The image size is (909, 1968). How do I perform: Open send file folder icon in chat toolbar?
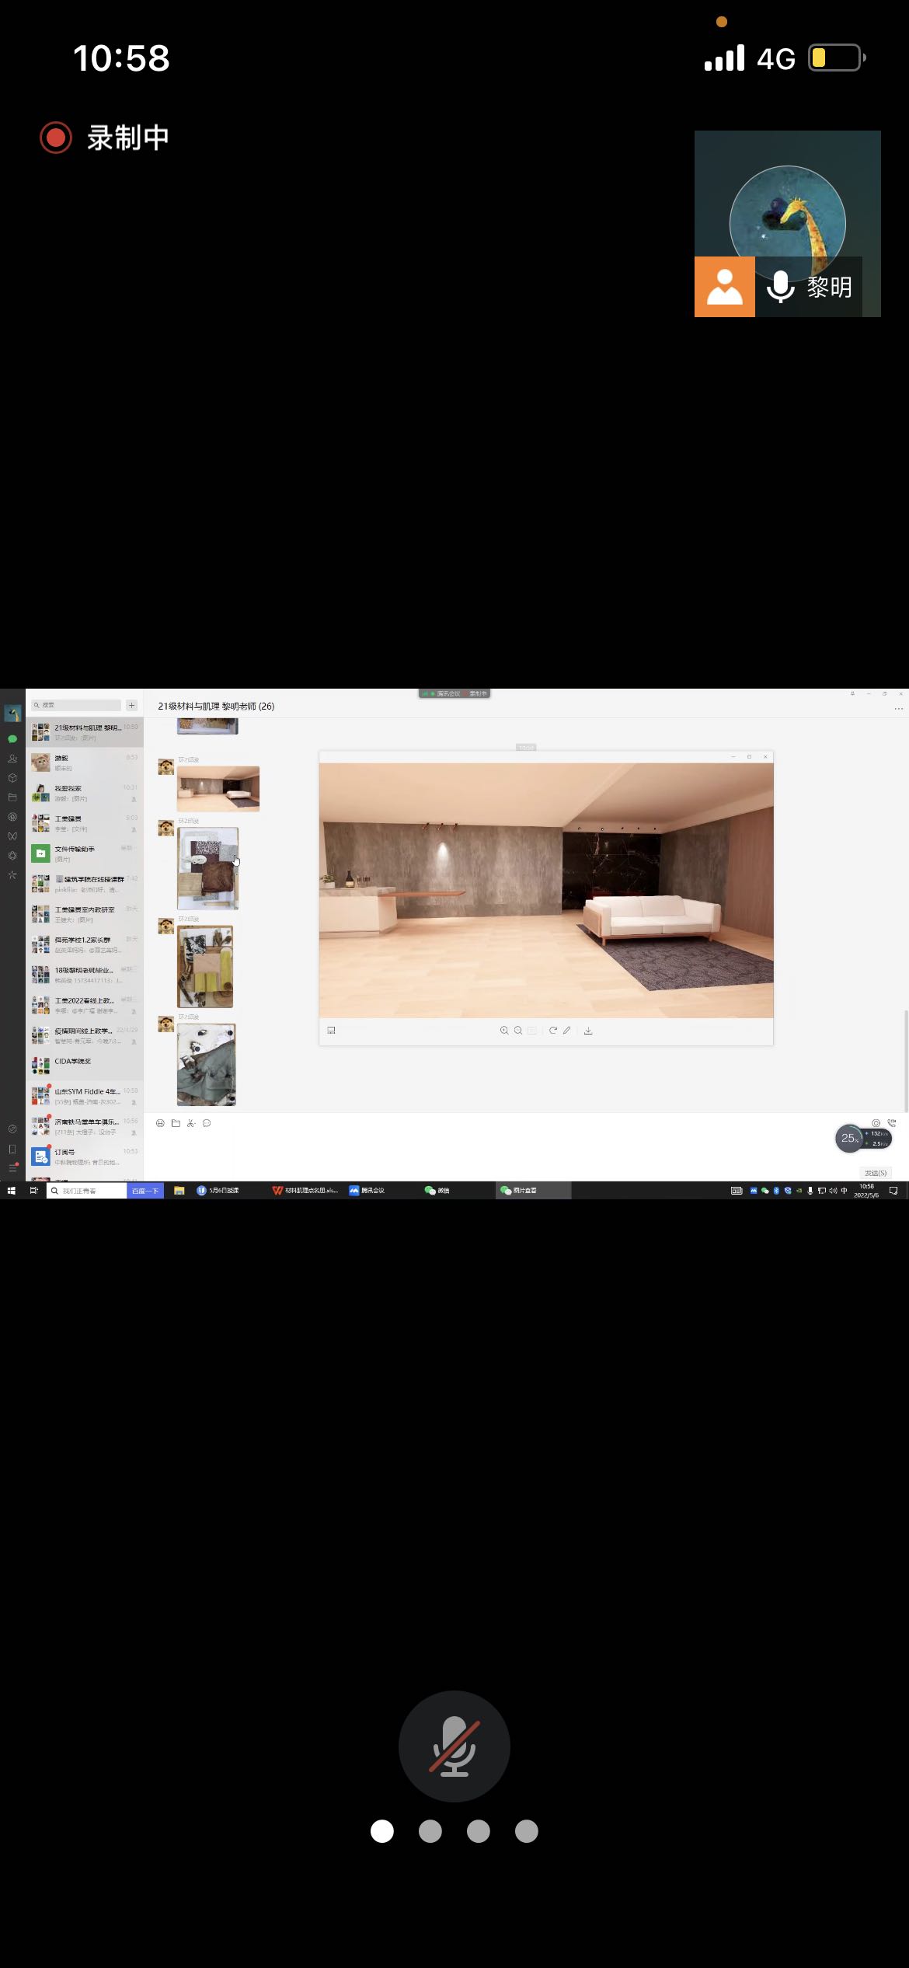[176, 1123]
